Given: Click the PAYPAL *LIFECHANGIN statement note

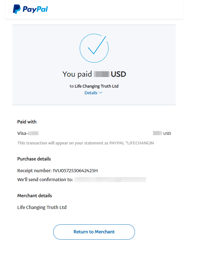Looking at the screenshot, I should tap(85, 143).
